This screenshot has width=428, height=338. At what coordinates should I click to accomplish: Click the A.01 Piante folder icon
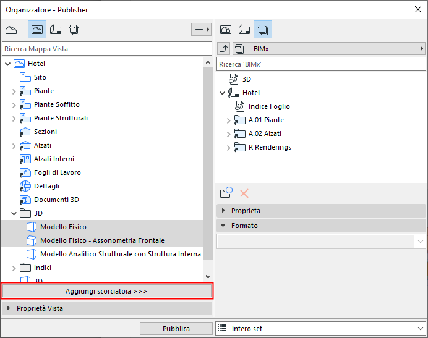239,120
